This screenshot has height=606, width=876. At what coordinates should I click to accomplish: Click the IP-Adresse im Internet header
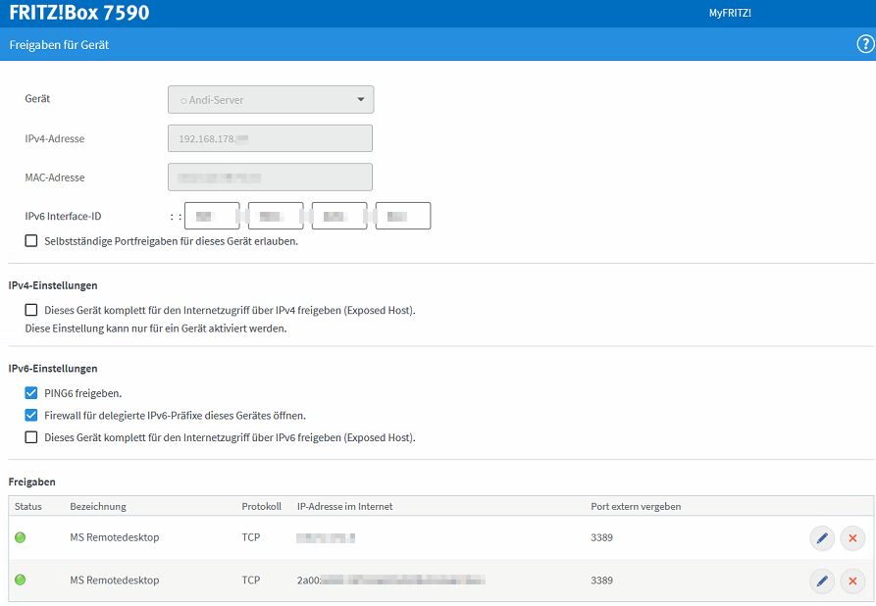[x=344, y=507]
